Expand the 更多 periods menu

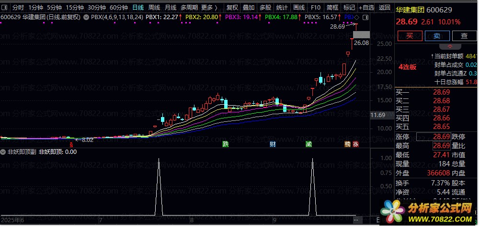click(209, 8)
